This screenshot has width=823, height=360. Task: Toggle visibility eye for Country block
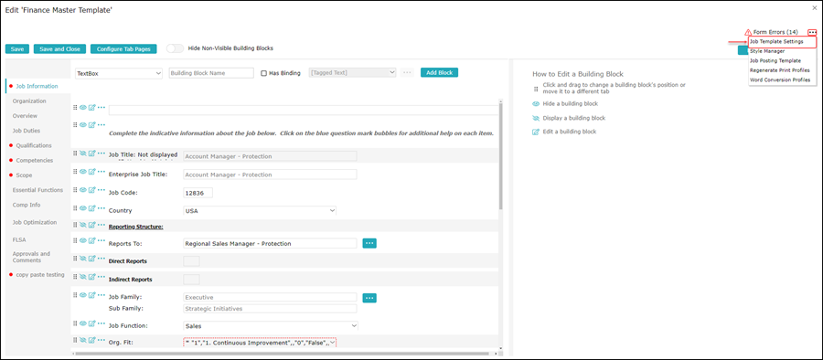[x=83, y=207]
